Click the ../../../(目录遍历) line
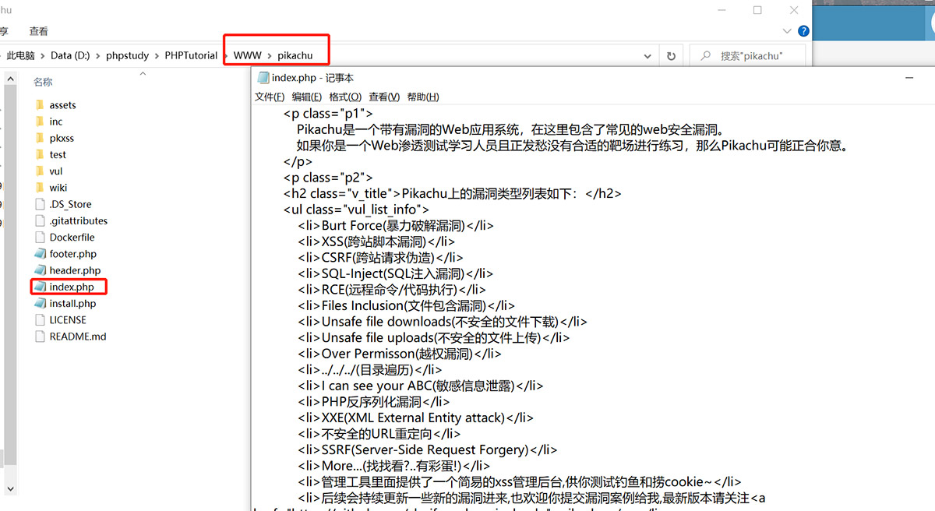935x511 pixels. pyautogui.click(x=369, y=370)
